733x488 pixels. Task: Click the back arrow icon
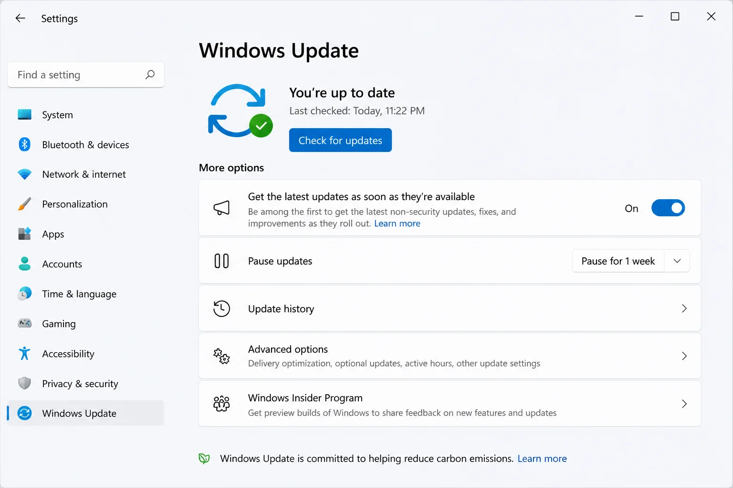coord(20,18)
